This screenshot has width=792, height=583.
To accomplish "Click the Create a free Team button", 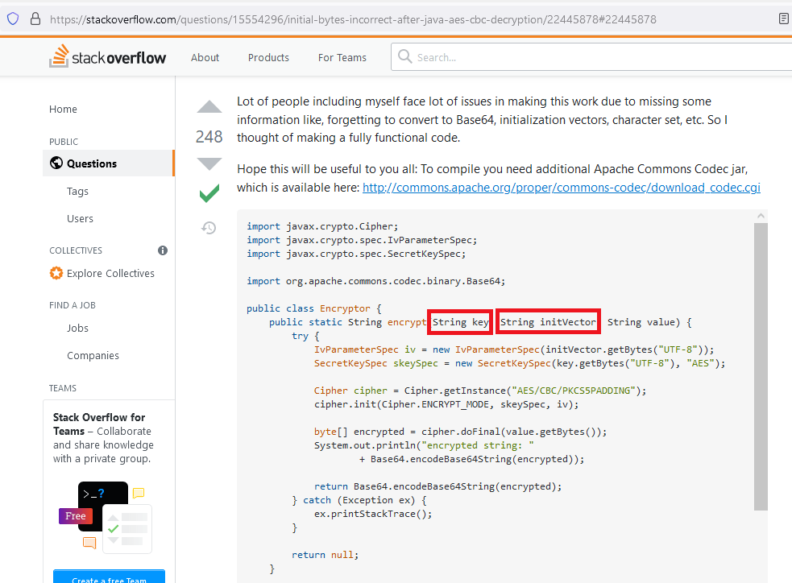I will click(109, 577).
